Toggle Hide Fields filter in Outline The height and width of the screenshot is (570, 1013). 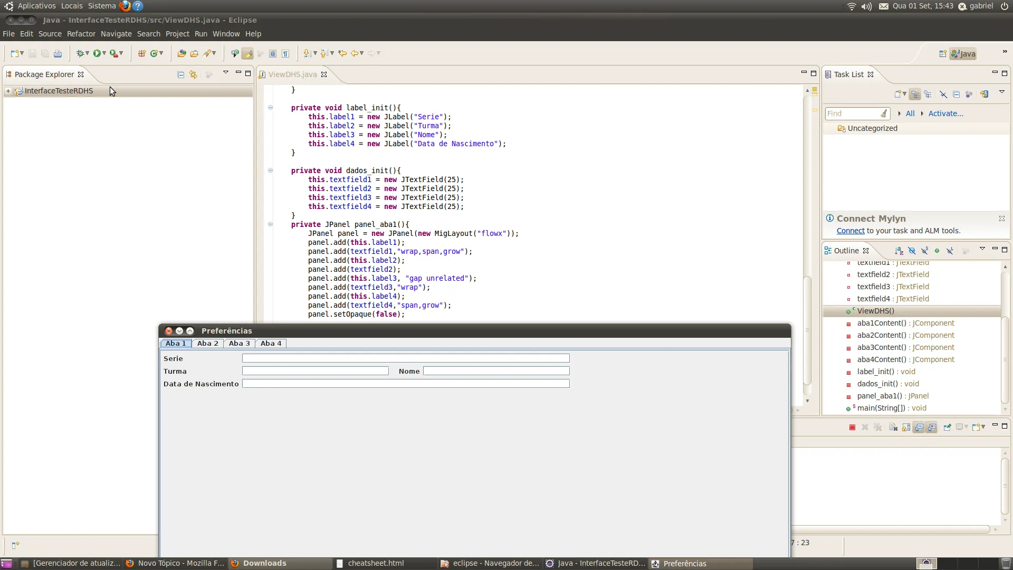912,251
